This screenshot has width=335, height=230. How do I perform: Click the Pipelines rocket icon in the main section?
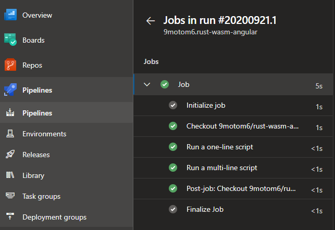(x=10, y=90)
